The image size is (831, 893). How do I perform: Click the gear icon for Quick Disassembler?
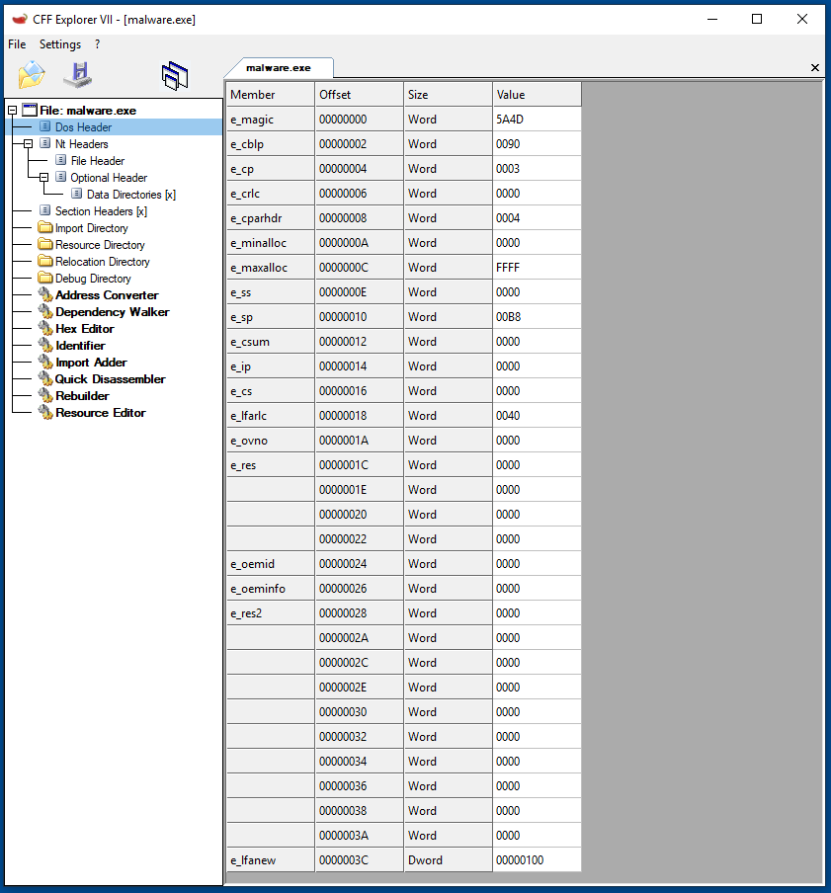[x=45, y=378]
